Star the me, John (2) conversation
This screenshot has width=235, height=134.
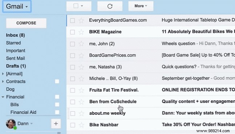pyautogui.click(x=81, y=44)
